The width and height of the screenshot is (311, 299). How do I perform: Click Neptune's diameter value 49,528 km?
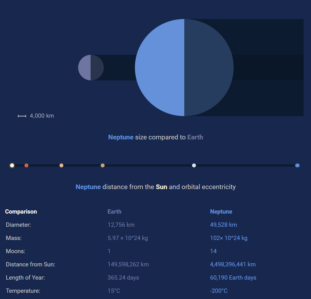tap(224, 225)
